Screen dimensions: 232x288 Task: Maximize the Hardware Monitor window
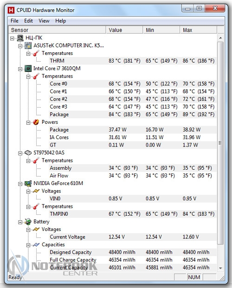coord(199,8)
